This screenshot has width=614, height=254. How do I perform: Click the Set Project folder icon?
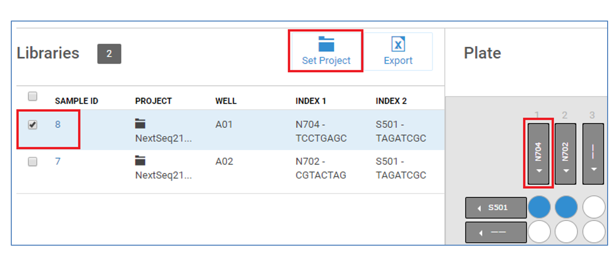pos(326,44)
